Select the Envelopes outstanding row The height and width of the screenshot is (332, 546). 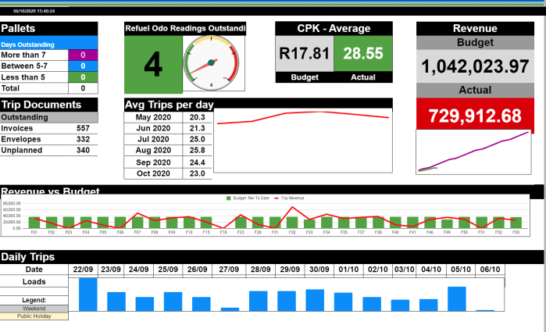point(48,139)
